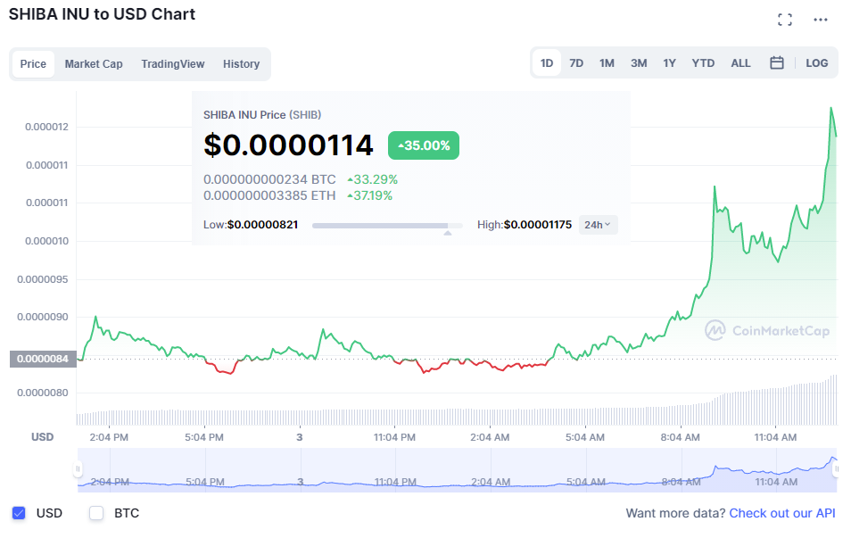
Task: Click the 0.000000000234 BTC price text
Action: (269, 179)
